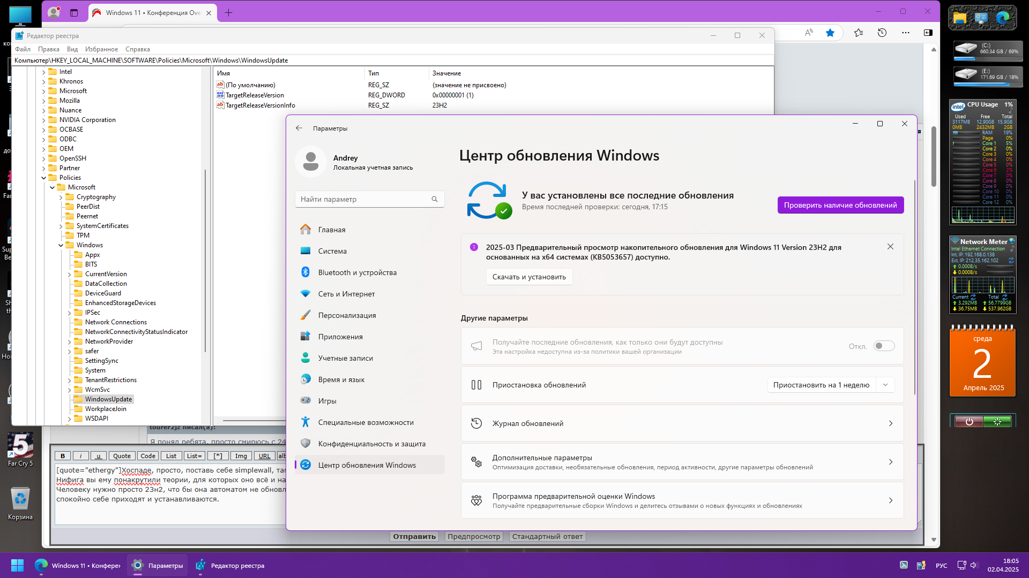Viewport: 1029px width, 578px height.
Task: Toggle the get latest updates switch
Action: [884, 346]
